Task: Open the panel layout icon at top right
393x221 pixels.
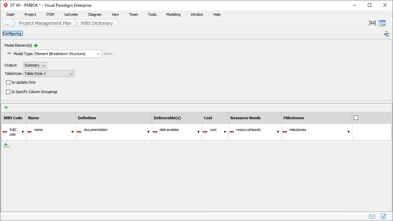Action: [382, 23]
